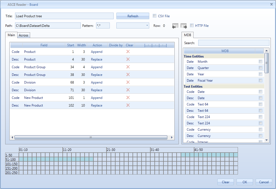276x189 pixels.
Task: Clear the Code Product row with red X
Action: click(128, 51)
